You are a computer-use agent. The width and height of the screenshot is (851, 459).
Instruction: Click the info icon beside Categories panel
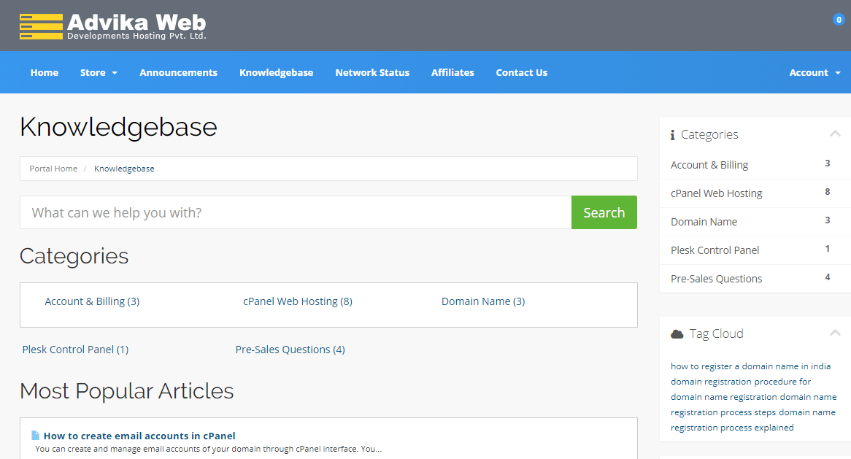(x=672, y=134)
